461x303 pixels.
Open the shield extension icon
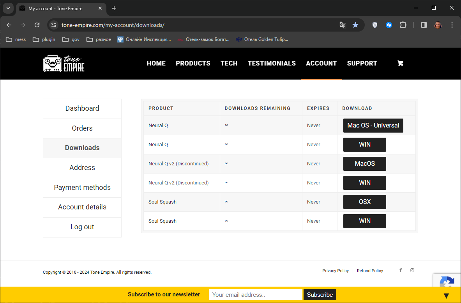[x=374, y=25]
